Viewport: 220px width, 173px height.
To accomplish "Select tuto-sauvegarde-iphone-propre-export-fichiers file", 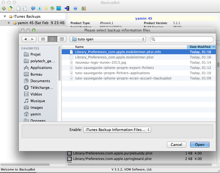I will [139, 68].
